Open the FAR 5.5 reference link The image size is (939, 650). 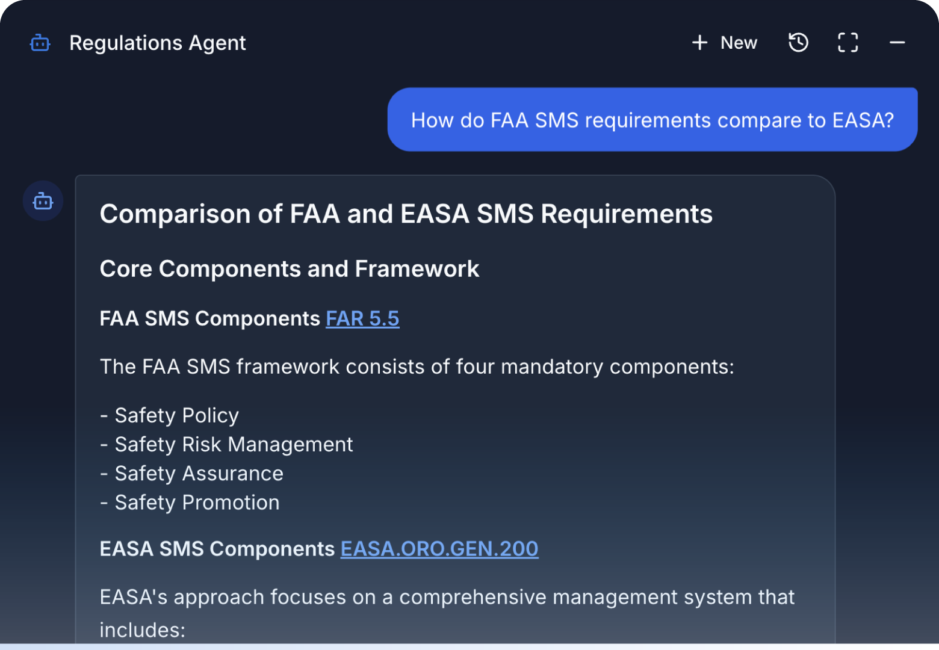point(362,318)
